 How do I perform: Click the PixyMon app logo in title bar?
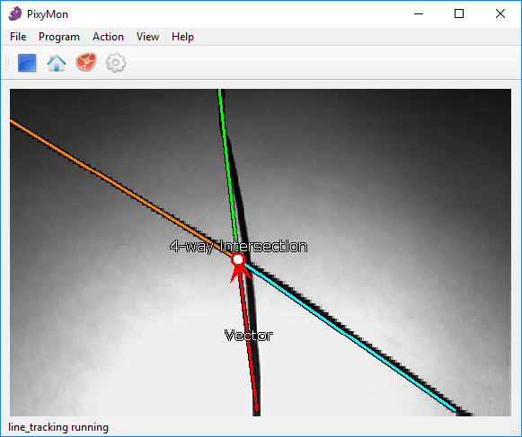coord(15,14)
